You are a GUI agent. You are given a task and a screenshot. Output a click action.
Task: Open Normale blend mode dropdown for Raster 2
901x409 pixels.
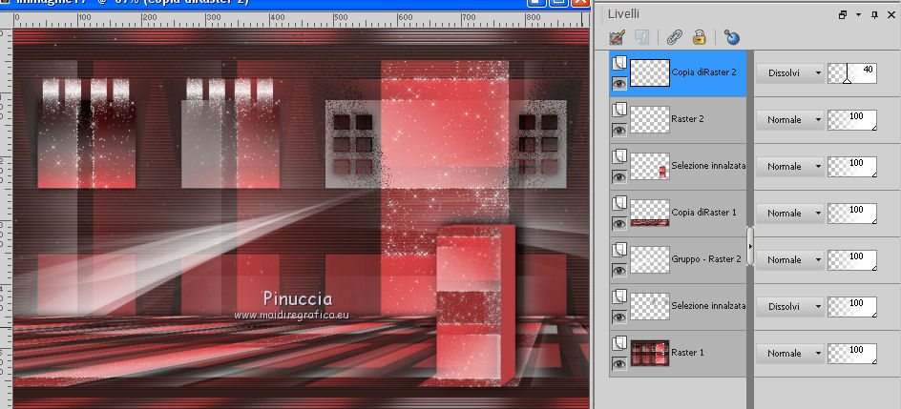[x=790, y=120]
